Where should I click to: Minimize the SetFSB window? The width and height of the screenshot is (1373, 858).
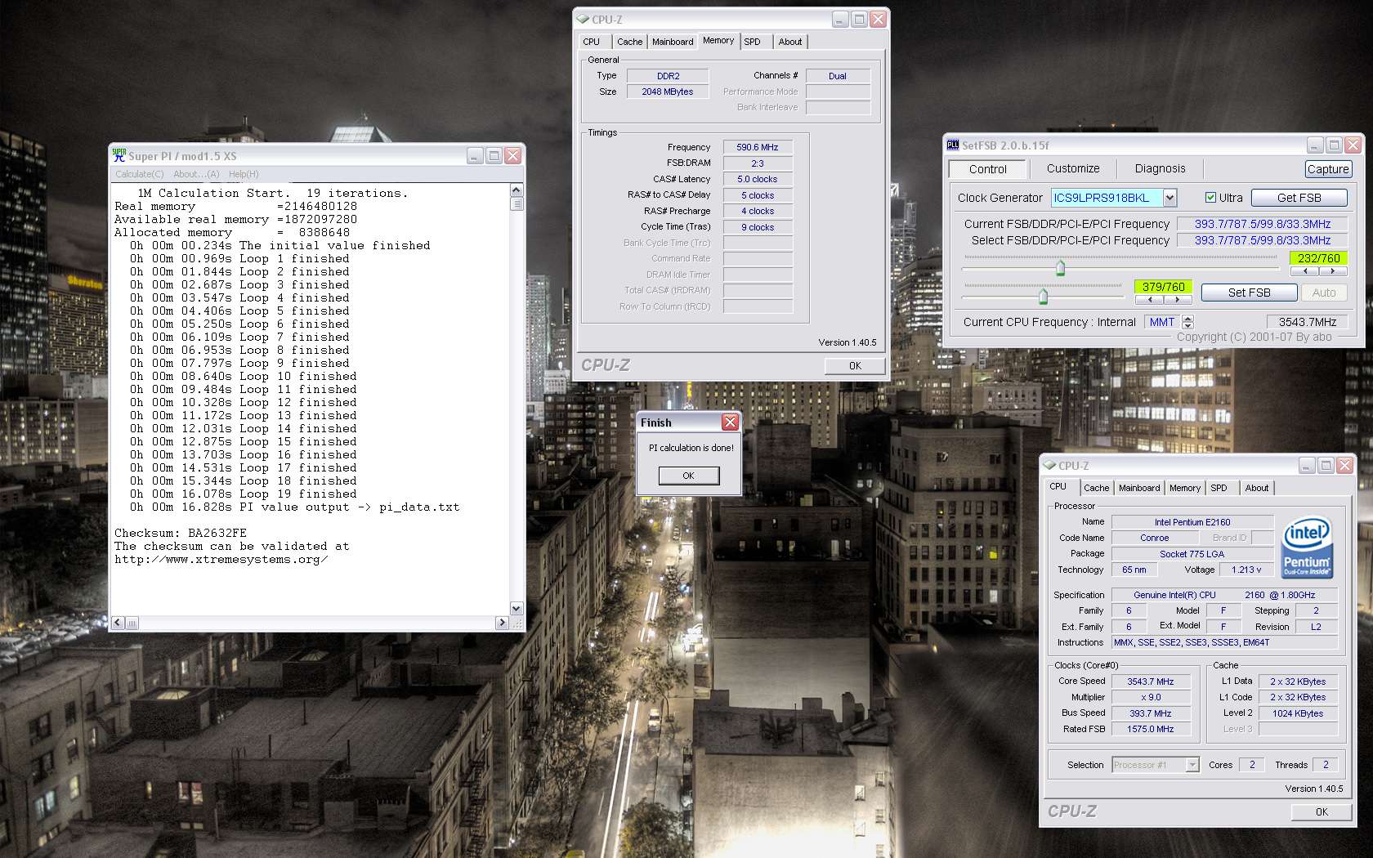coord(1315,145)
